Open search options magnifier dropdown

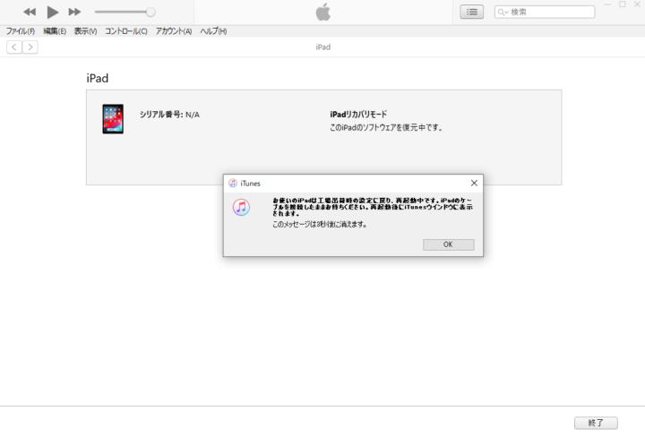click(503, 13)
